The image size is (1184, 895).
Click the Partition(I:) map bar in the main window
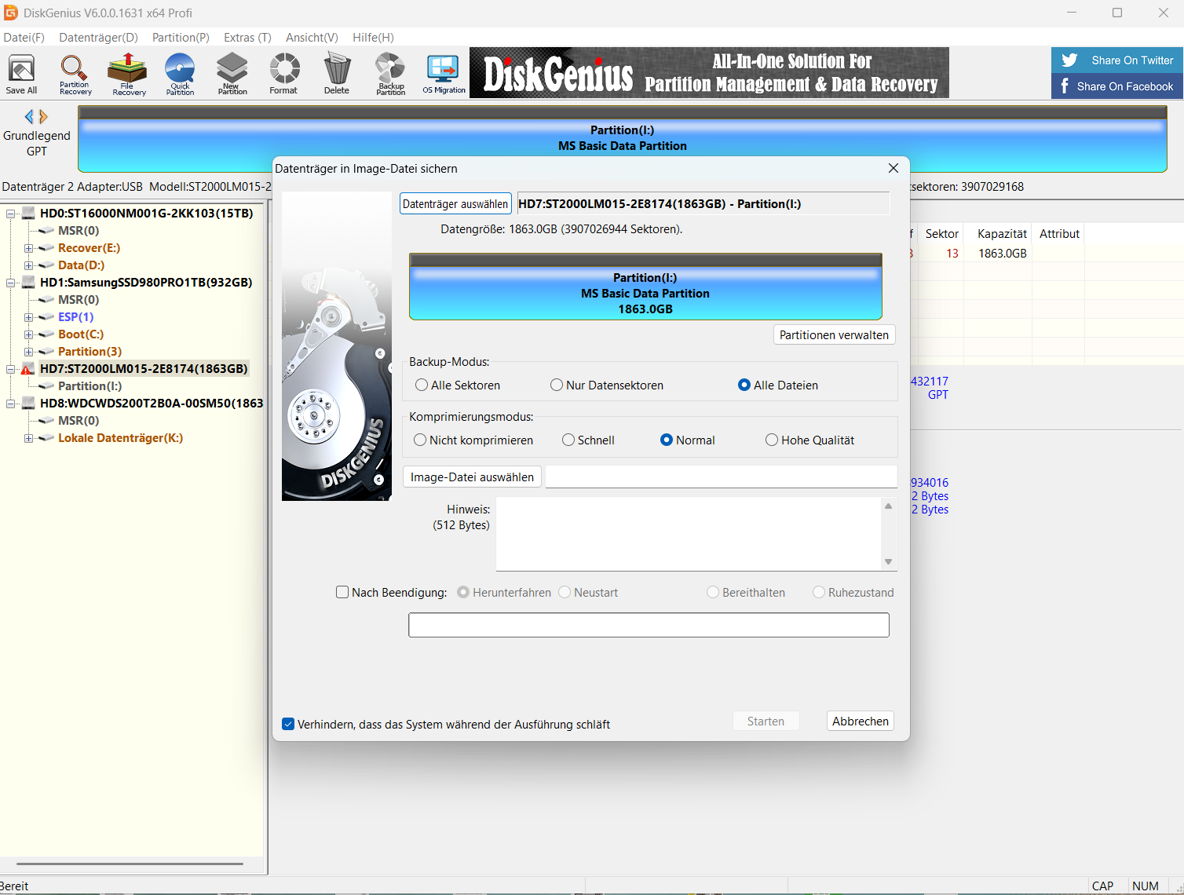pyautogui.click(x=622, y=138)
